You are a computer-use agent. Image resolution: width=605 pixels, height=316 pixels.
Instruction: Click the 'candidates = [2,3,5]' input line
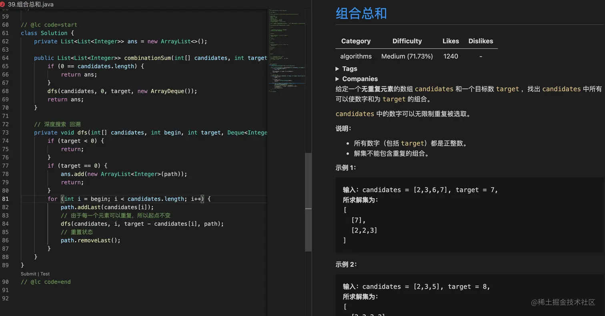(416, 286)
